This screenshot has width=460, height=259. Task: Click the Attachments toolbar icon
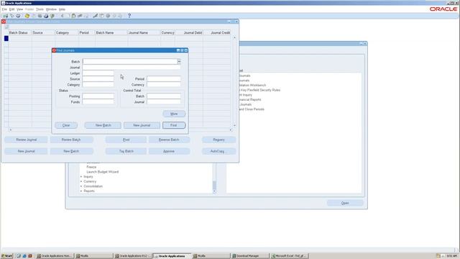[x=114, y=16]
